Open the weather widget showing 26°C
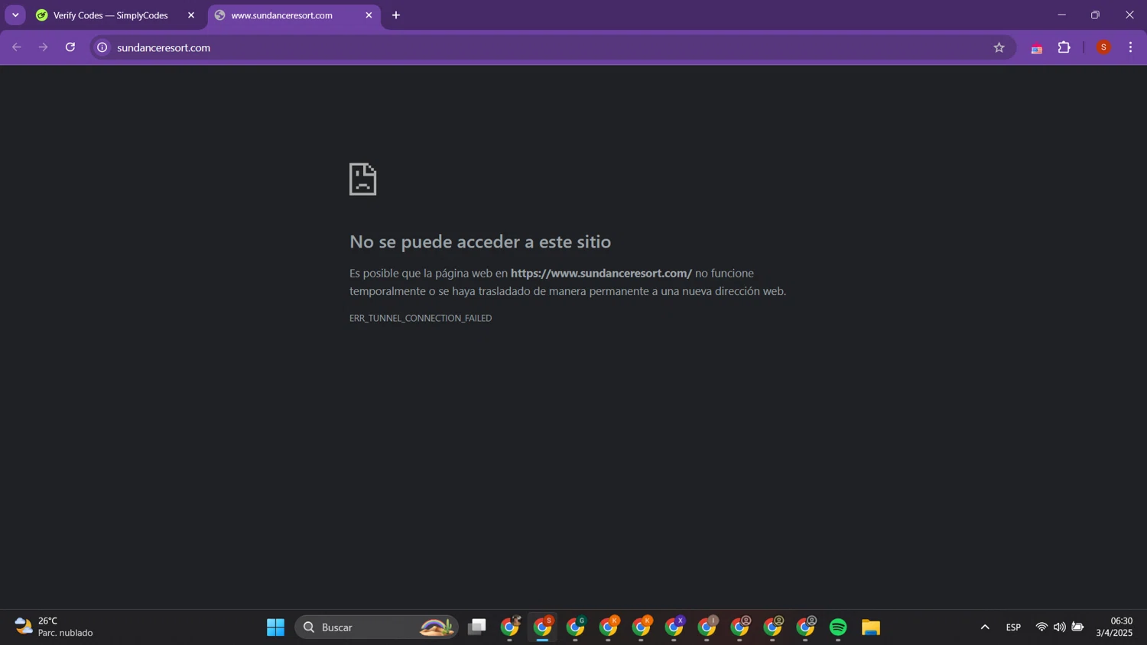This screenshot has width=1147, height=645. 54,627
